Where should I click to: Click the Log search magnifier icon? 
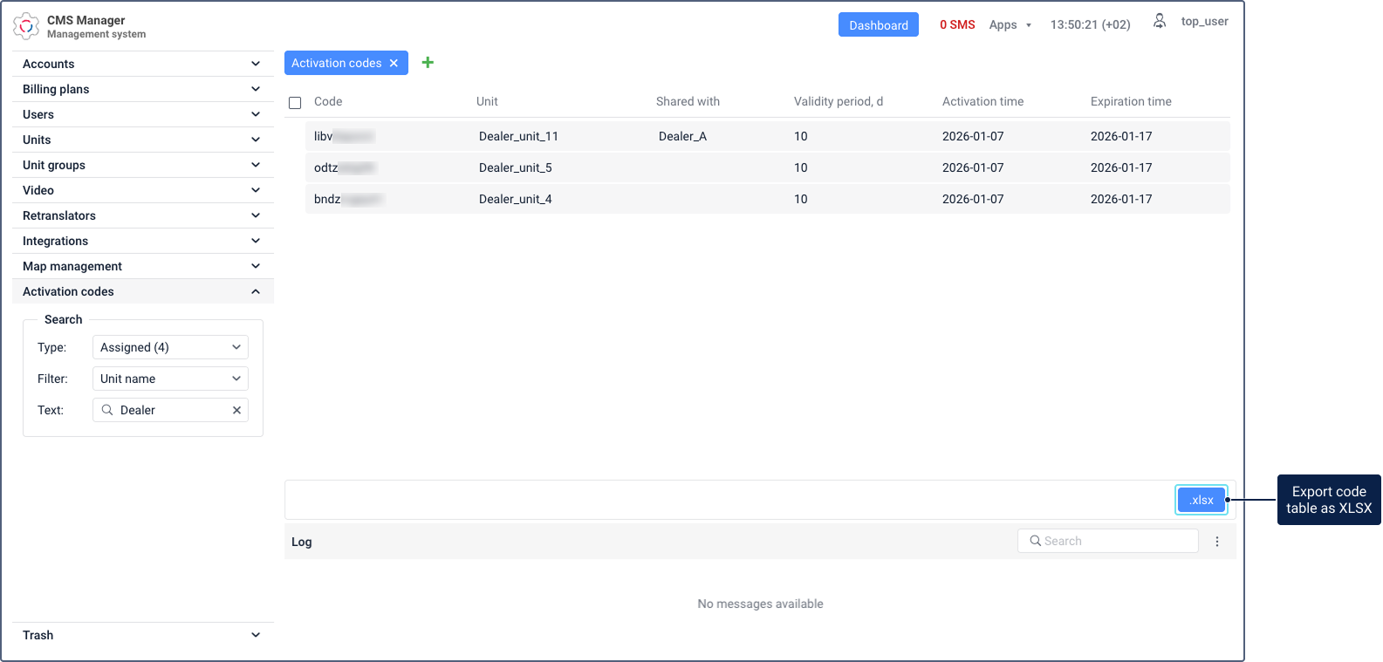click(x=1036, y=541)
